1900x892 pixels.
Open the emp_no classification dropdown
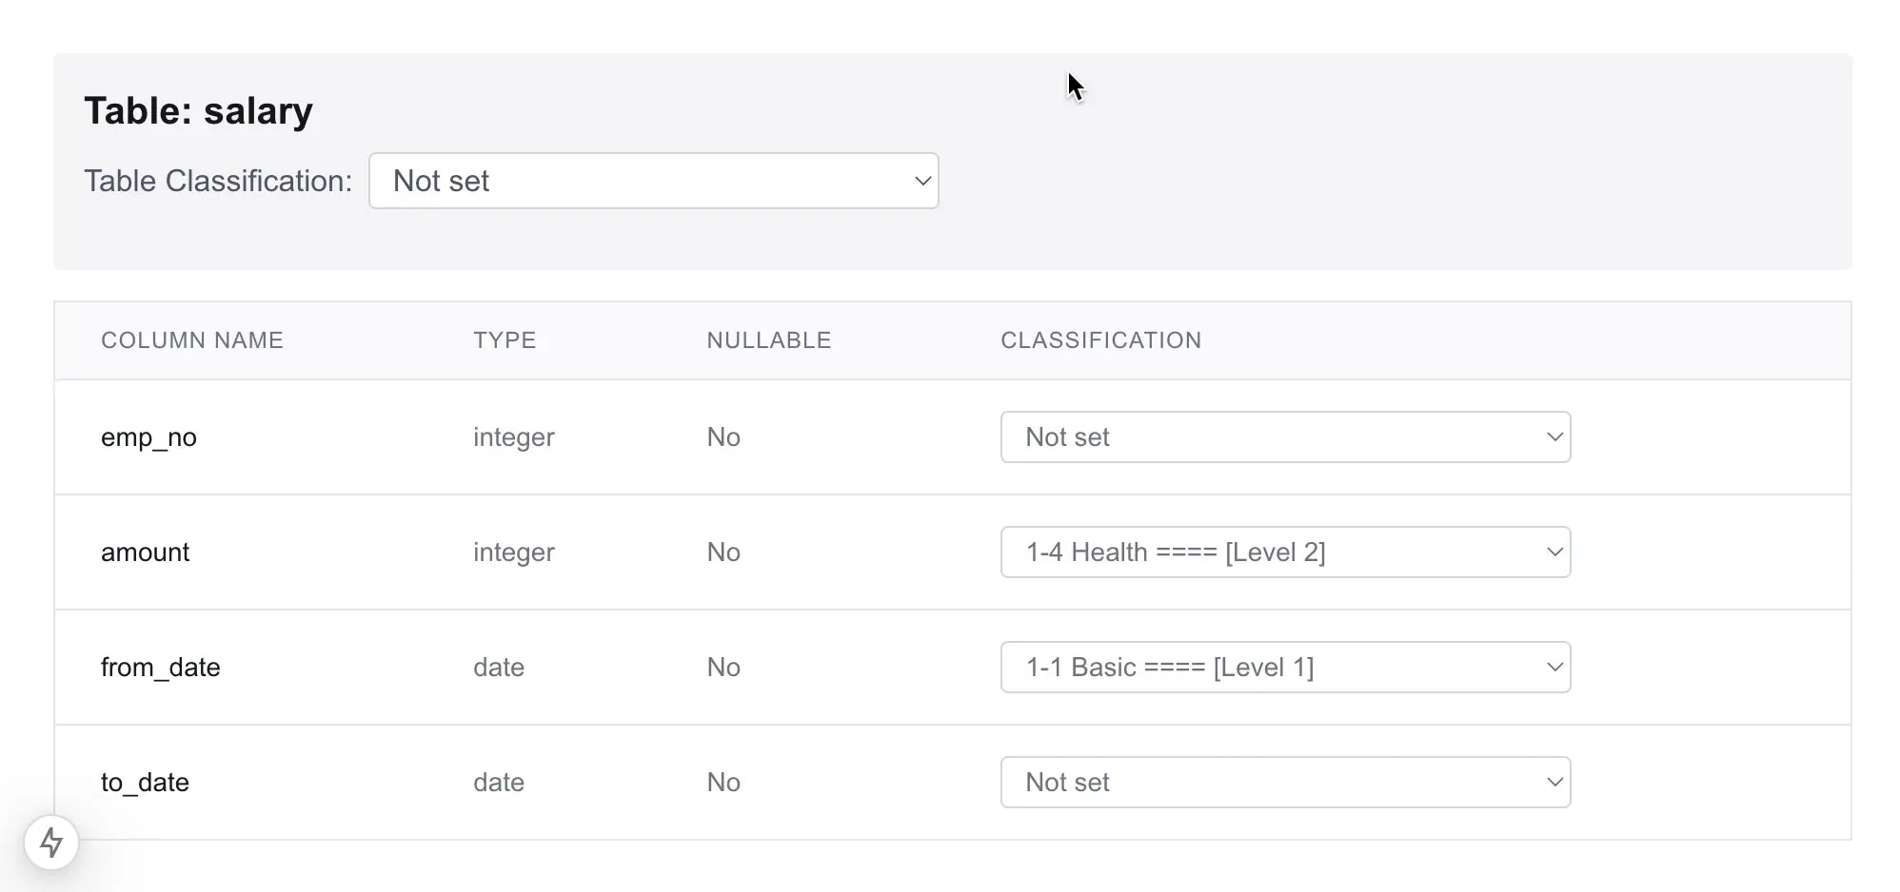(x=1285, y=437)
